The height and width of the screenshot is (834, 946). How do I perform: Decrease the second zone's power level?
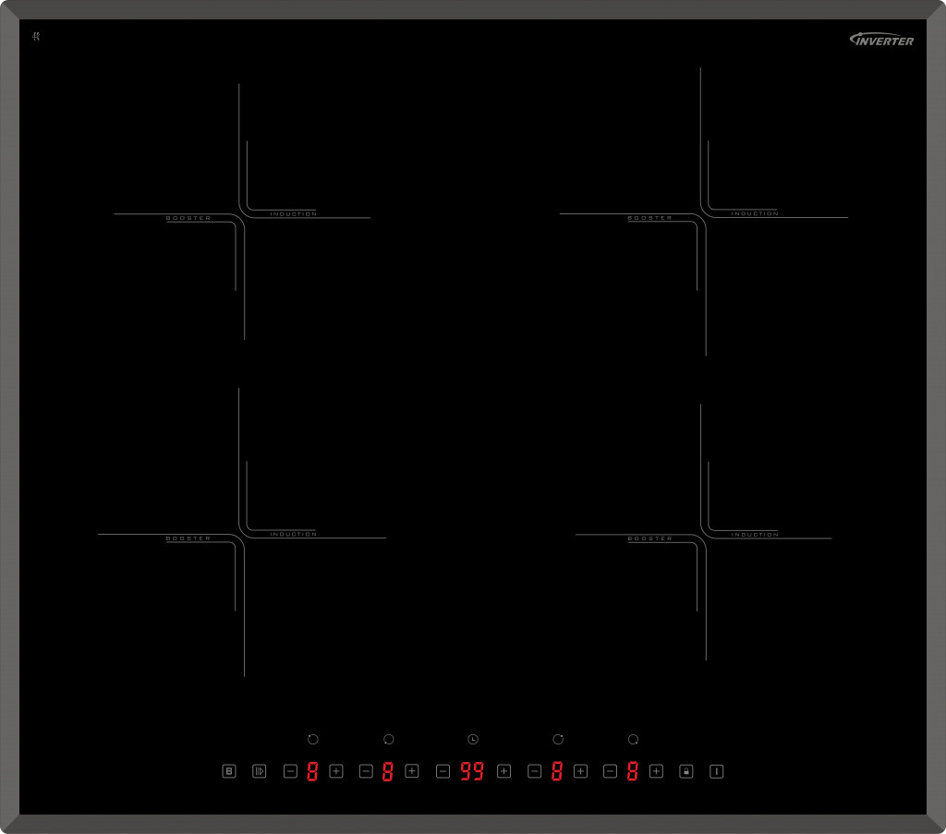pos(366,771)
